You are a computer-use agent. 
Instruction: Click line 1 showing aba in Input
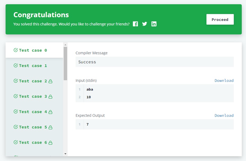[x=89, y=89]
